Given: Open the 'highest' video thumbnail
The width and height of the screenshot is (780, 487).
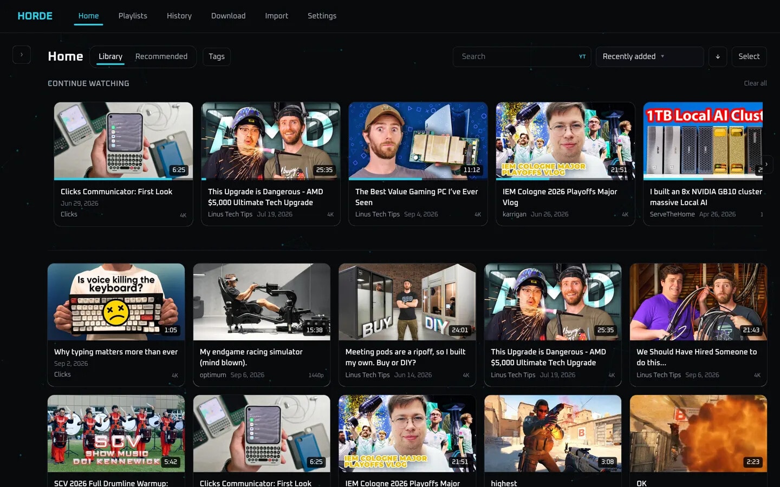Looking at the screenshot, I should pyautogui.click(x=552, y=433).
